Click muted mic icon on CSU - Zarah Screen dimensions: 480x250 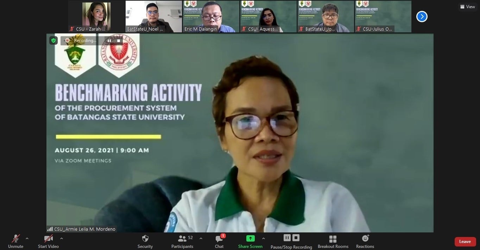(x=72, y=29)
